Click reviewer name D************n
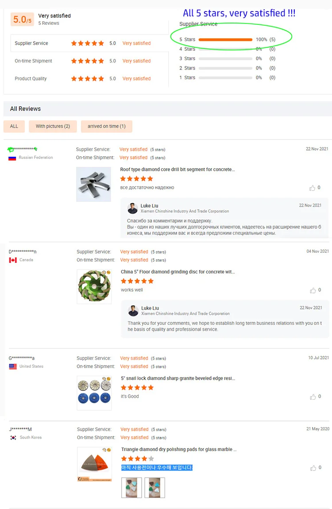The image size is (332, 509). [23, 252]
